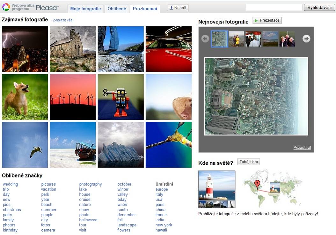Click the red map pin marker
This screenshot has width=336, height=235.
tap(257, 184)
